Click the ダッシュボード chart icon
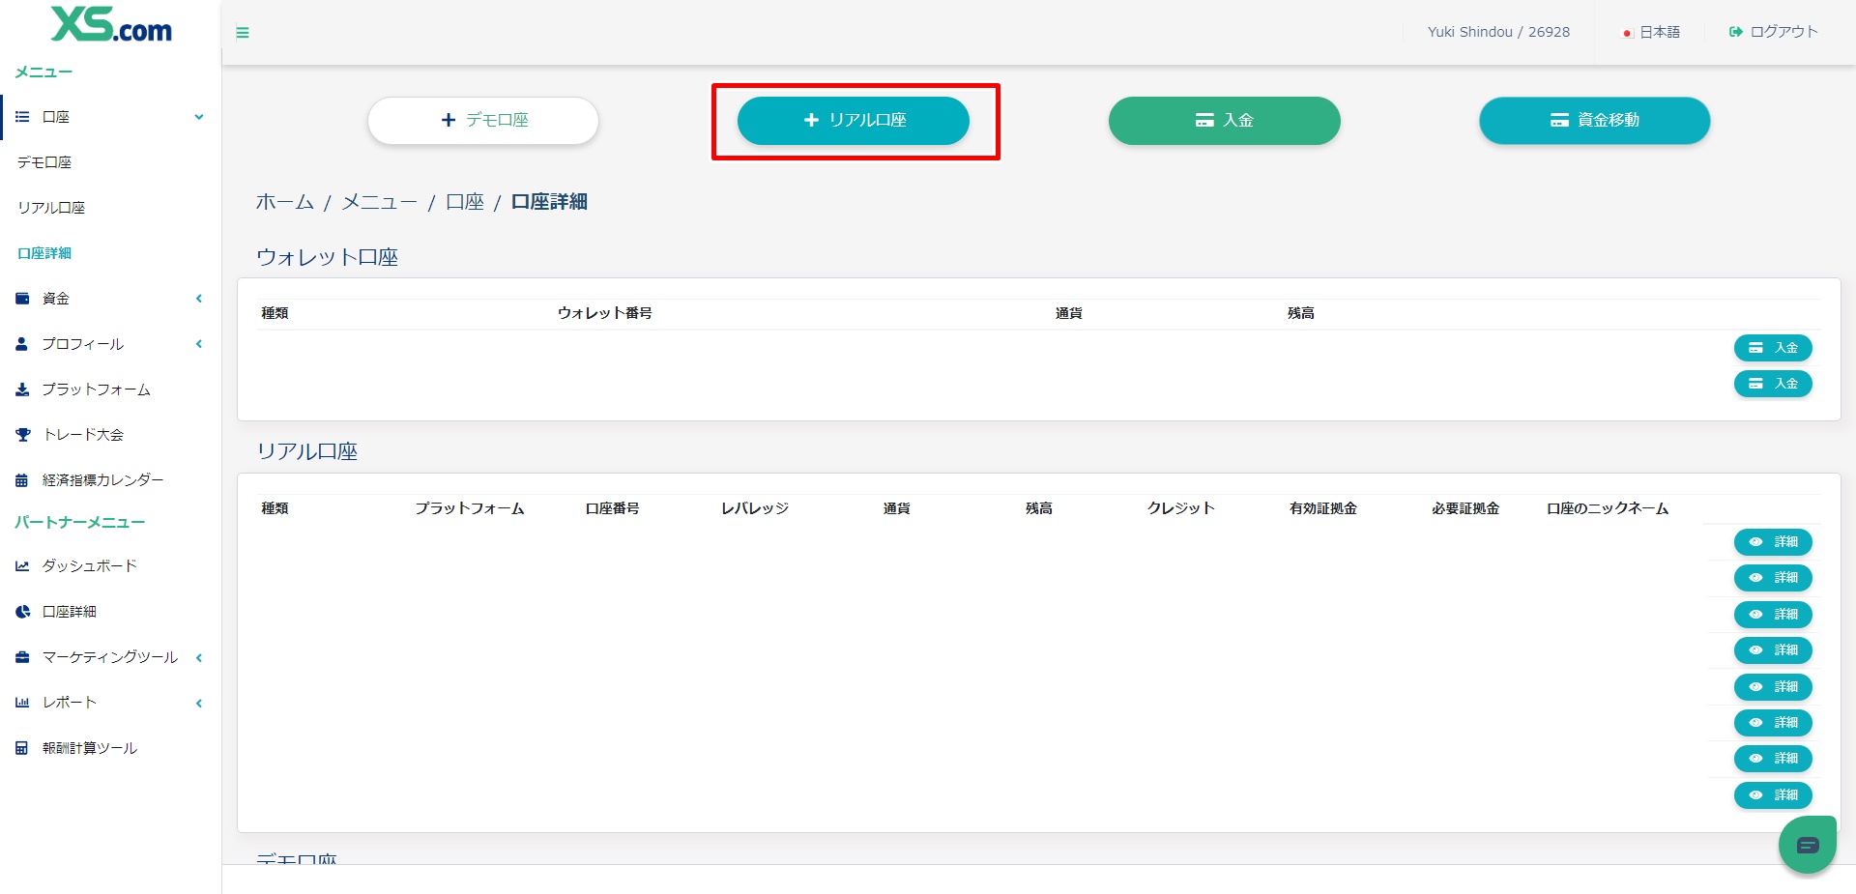 click(22, 566)
